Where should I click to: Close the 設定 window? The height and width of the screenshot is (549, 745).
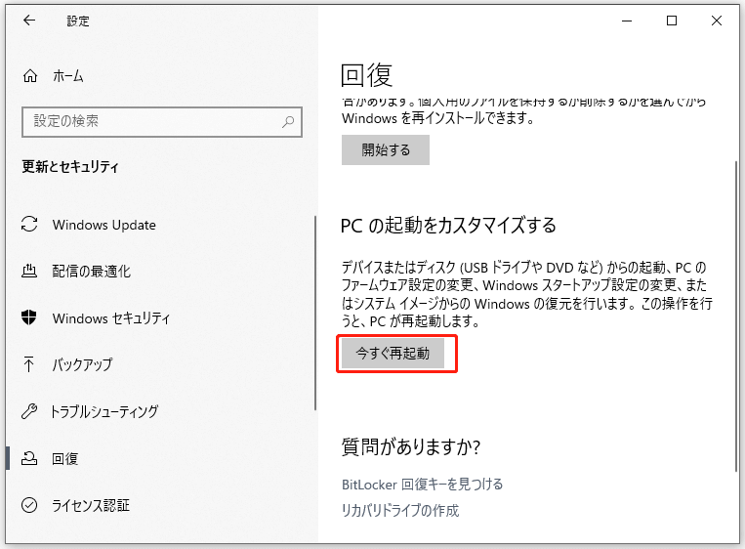(x=717, y=21)
